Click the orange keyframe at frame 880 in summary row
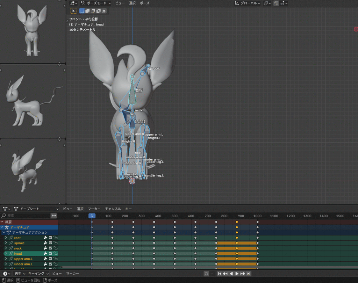This screenshot has width=358, height=283. click(x=237, y=222)
